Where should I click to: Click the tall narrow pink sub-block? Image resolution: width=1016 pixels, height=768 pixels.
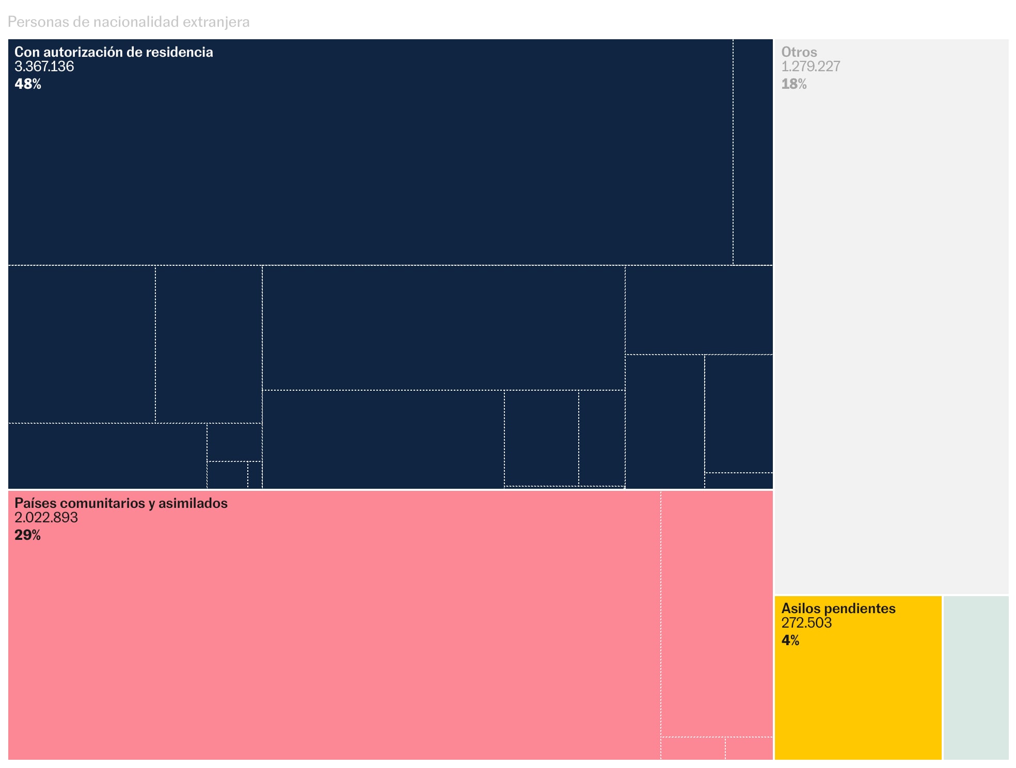717,614
